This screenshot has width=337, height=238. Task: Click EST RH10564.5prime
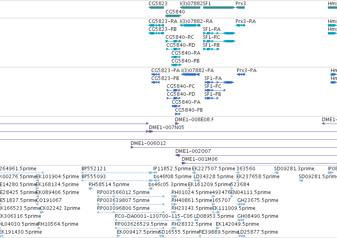(39, 228)
